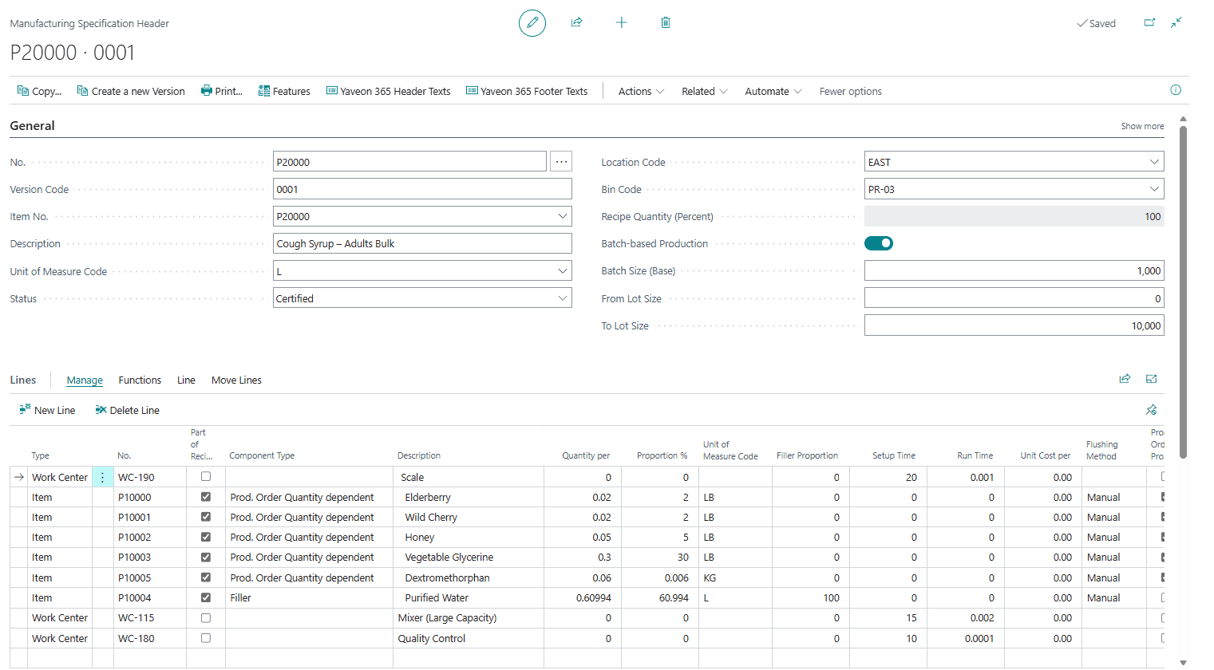The image size is (1214, 670).
Task: Click Delete Line
Action: coord(127,410)
